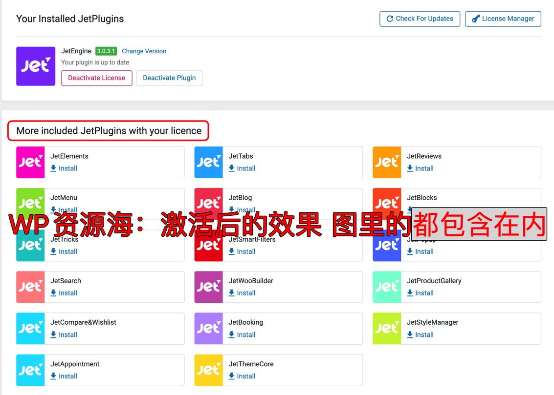Click the JetSearch plugin name

(66, 281)
